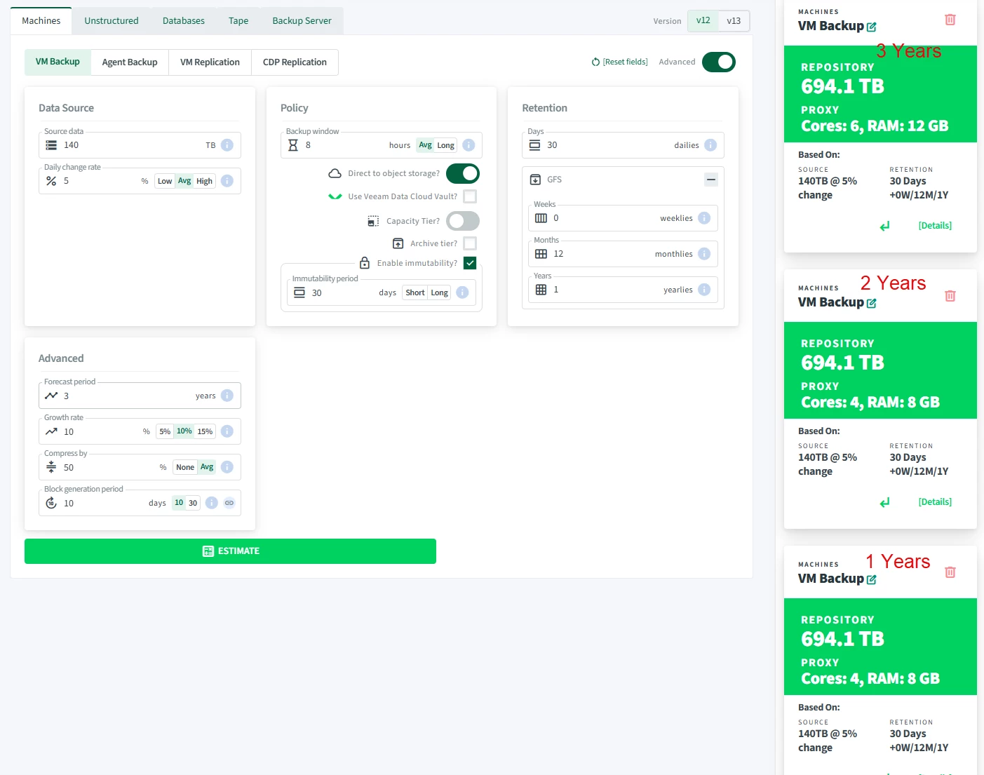Show info for Daily change rate
This screenshot has width=984, height=775.
click(227, 181)
